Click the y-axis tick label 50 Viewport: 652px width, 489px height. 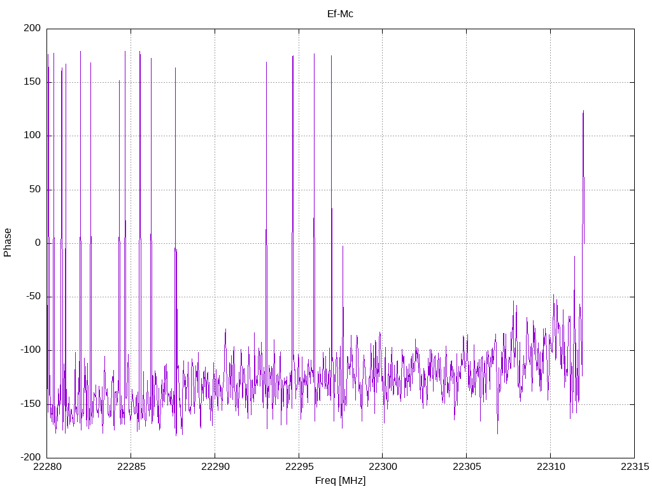[x=35, y=190]
